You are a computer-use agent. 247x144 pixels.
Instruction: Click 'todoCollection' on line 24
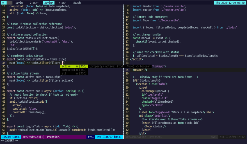[x=26, y=28]
